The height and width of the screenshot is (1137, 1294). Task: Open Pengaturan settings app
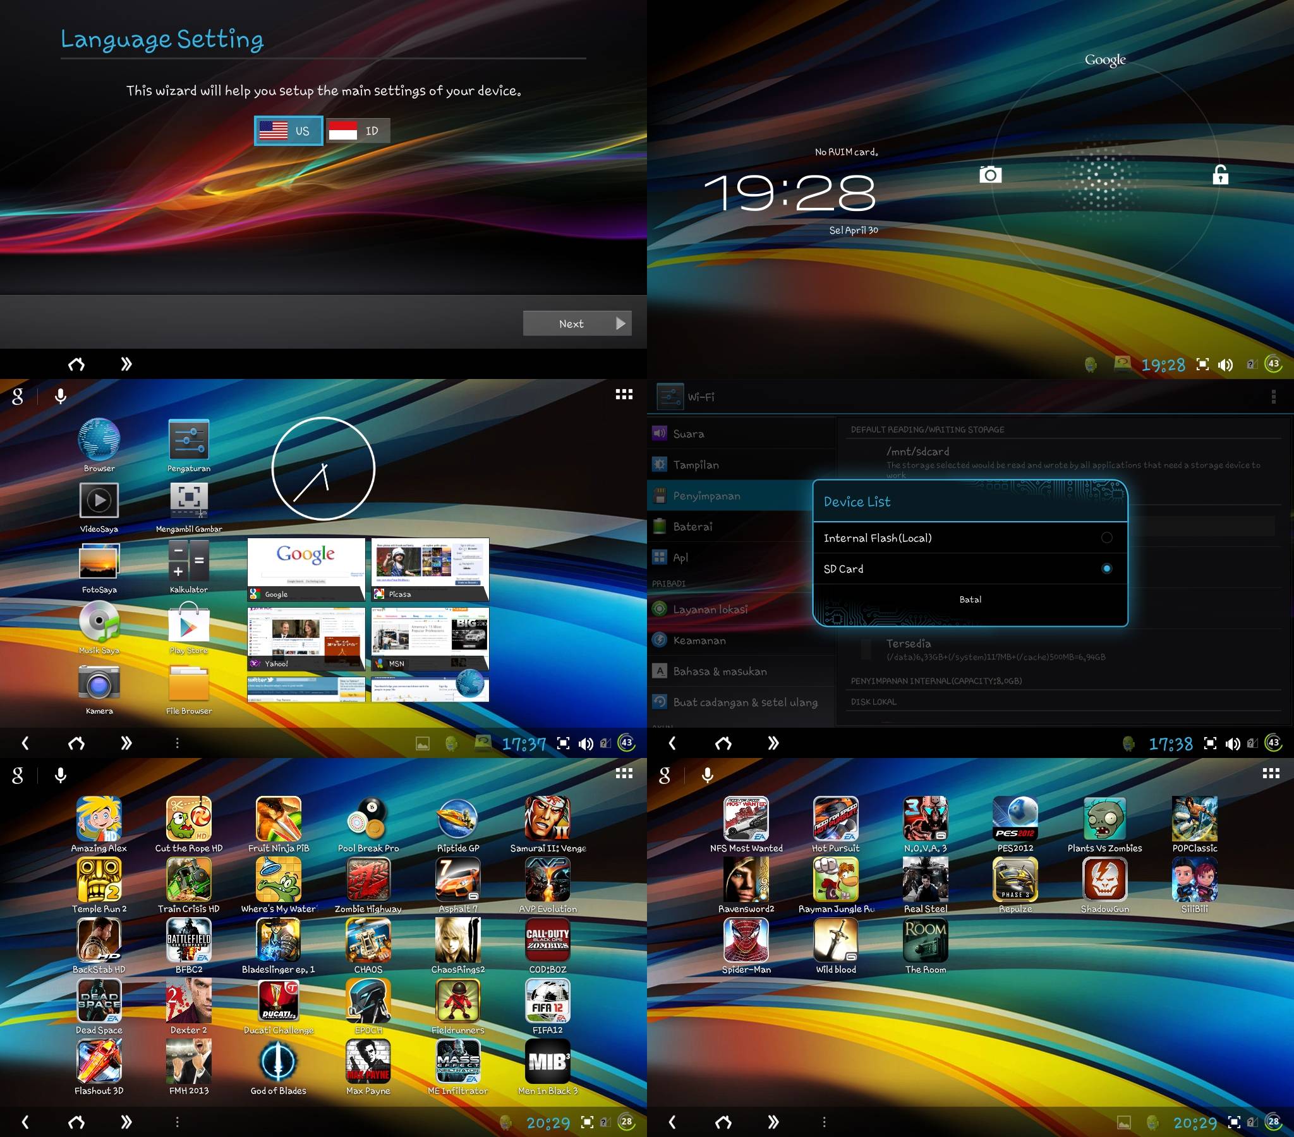[x=189, y=445]
